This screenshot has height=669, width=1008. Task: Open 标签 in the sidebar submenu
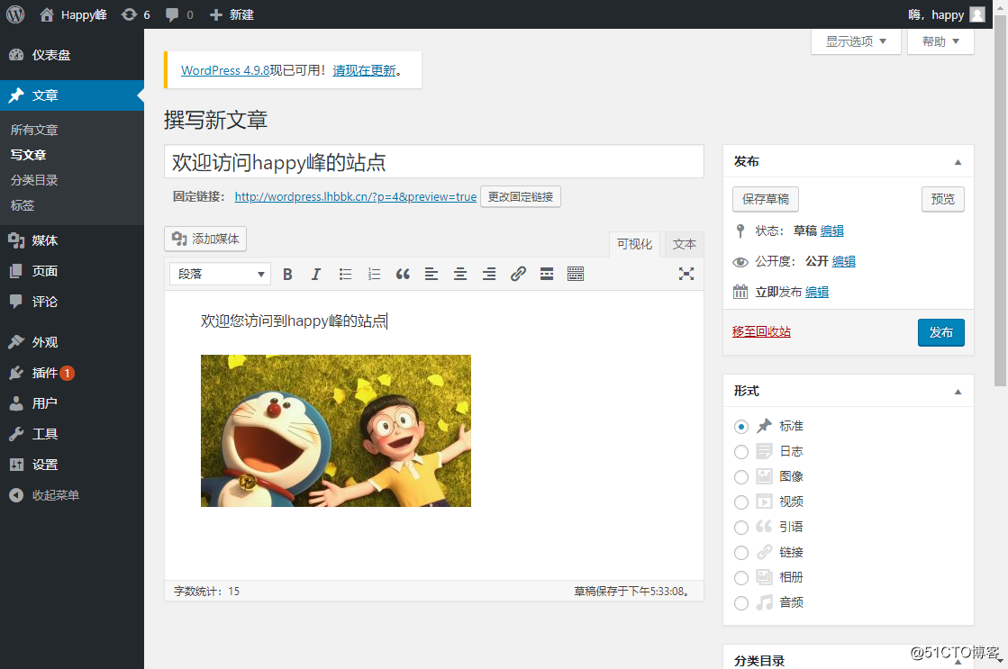[x=23, y=205]
